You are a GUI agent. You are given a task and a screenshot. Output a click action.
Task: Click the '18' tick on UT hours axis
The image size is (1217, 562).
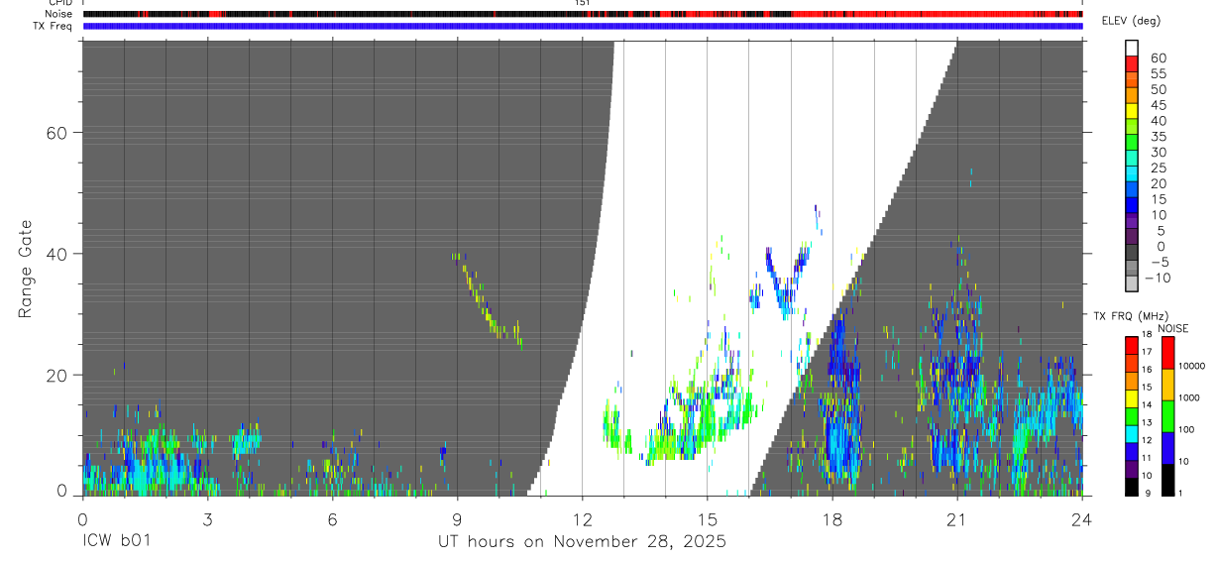831,518
